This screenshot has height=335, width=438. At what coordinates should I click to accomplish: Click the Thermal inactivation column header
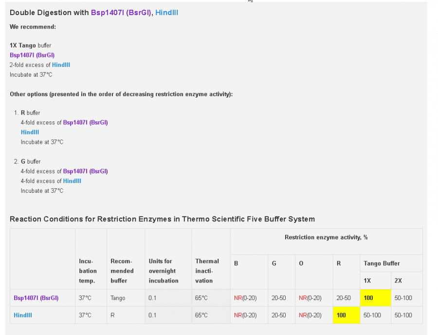pos(207,271)
